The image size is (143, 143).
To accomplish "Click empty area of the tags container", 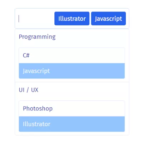I will pyautogui.click(x=36, y=19).
